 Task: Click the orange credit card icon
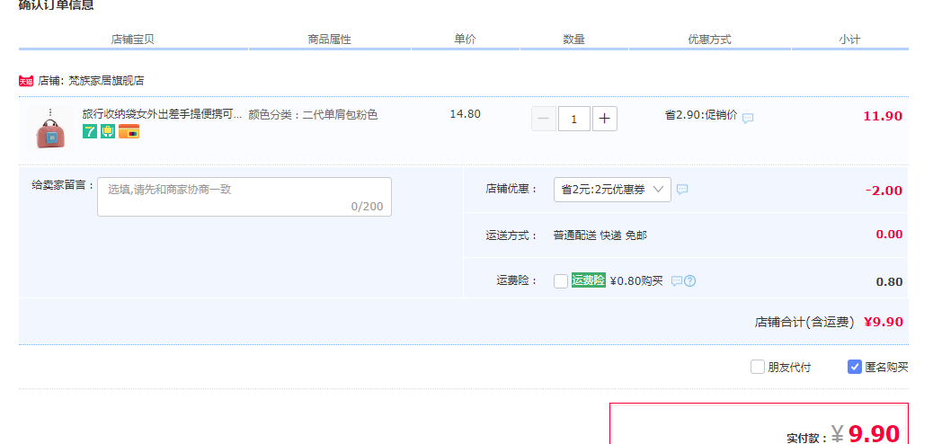129,131
